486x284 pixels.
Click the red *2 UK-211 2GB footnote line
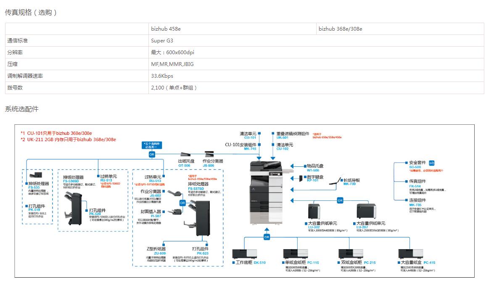(68, 139)
